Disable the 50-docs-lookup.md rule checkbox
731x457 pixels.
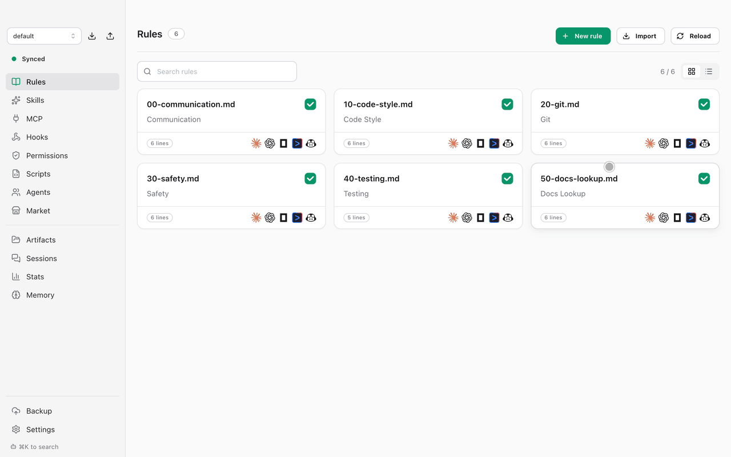coord(704,178)
